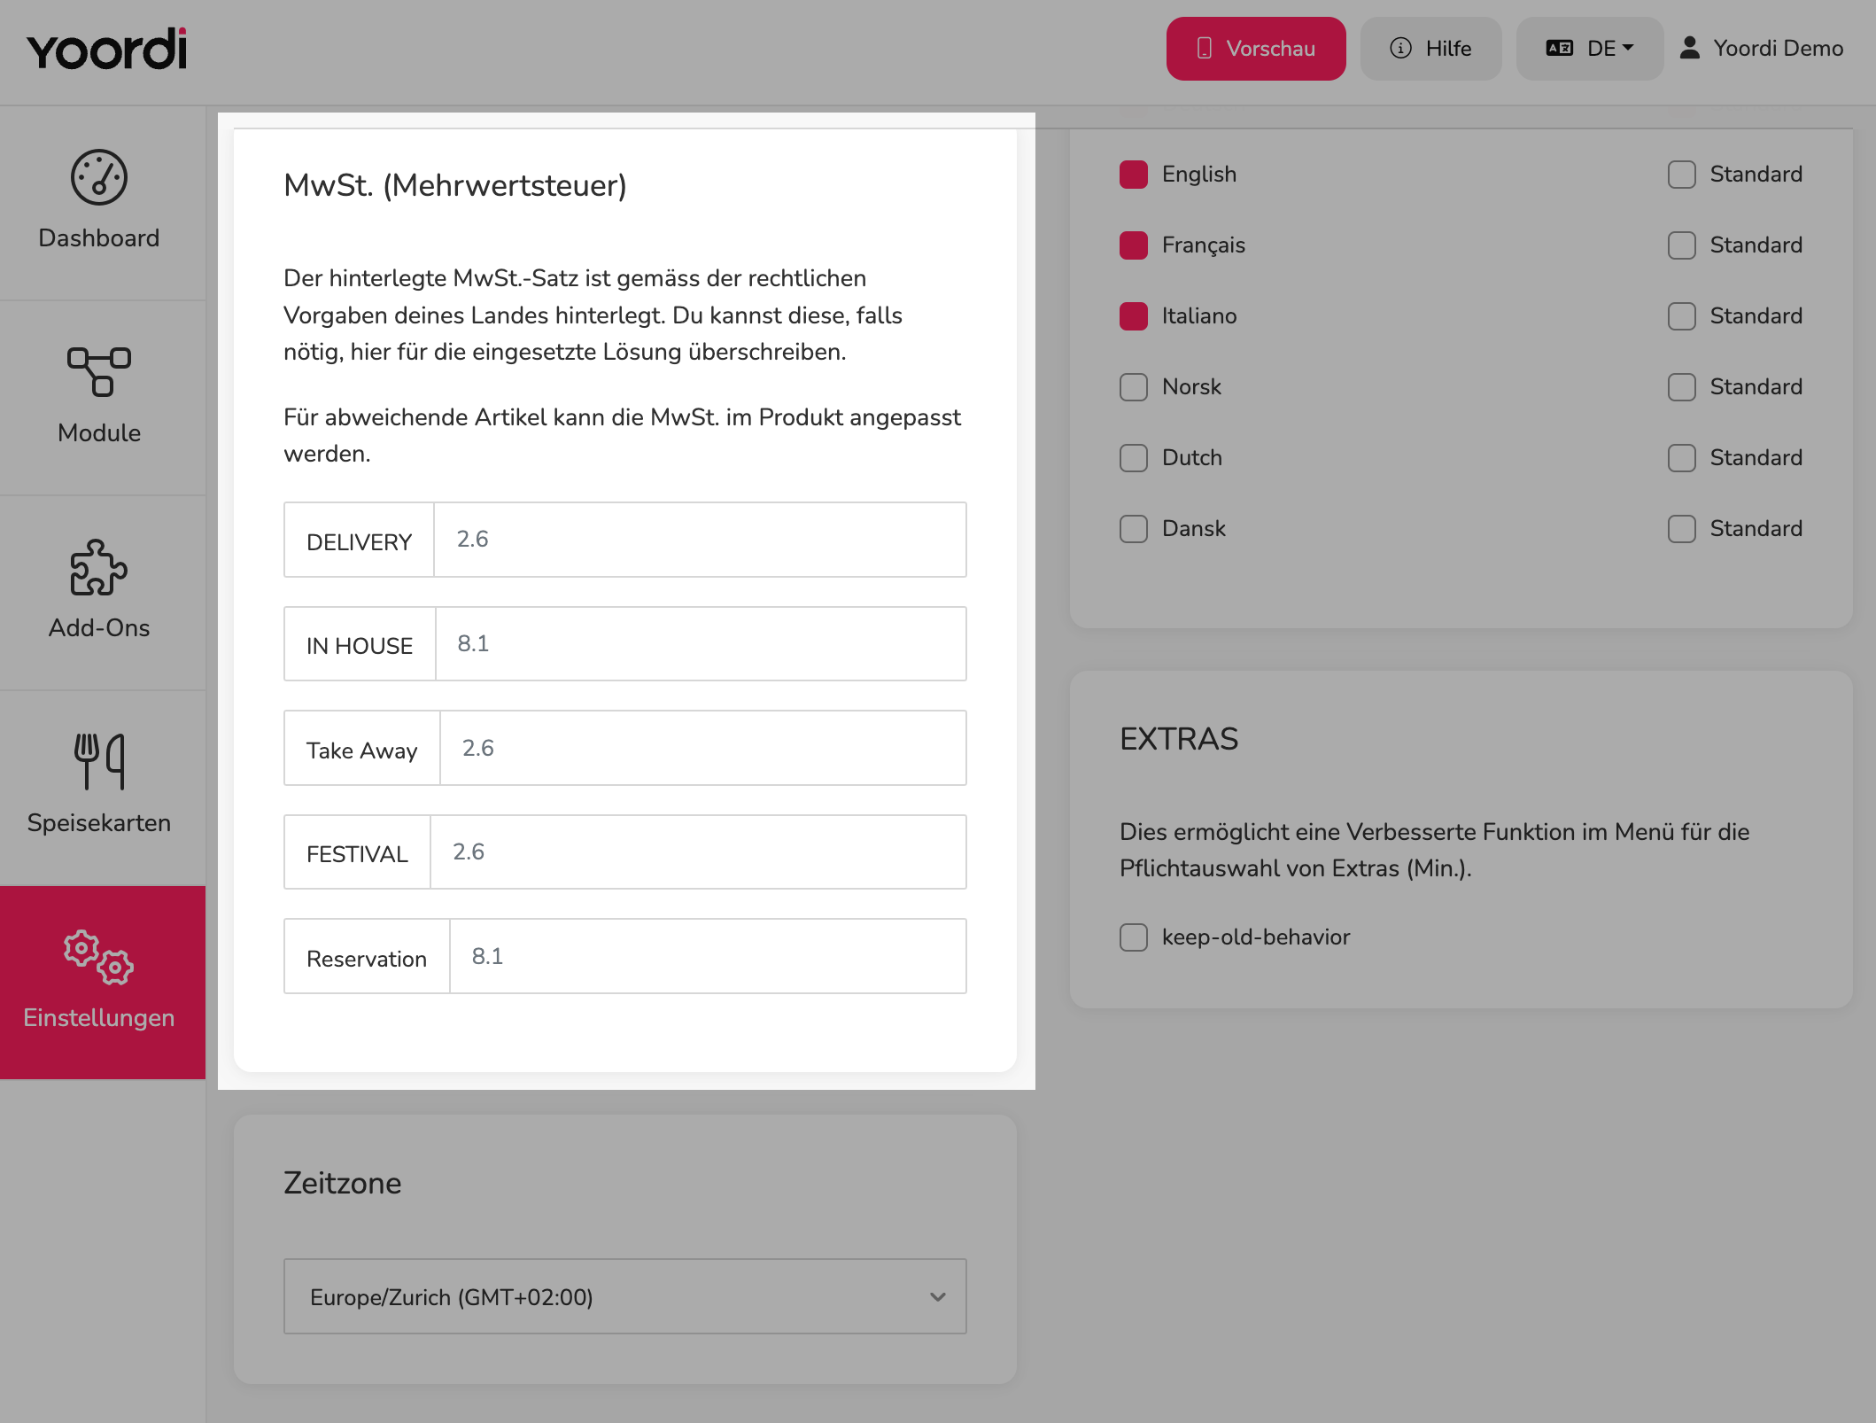The width and height of the screenshot is (1876, 1423).
Task: Check the keep-old-behavior checkbox
Action: tap(1134, 937)
